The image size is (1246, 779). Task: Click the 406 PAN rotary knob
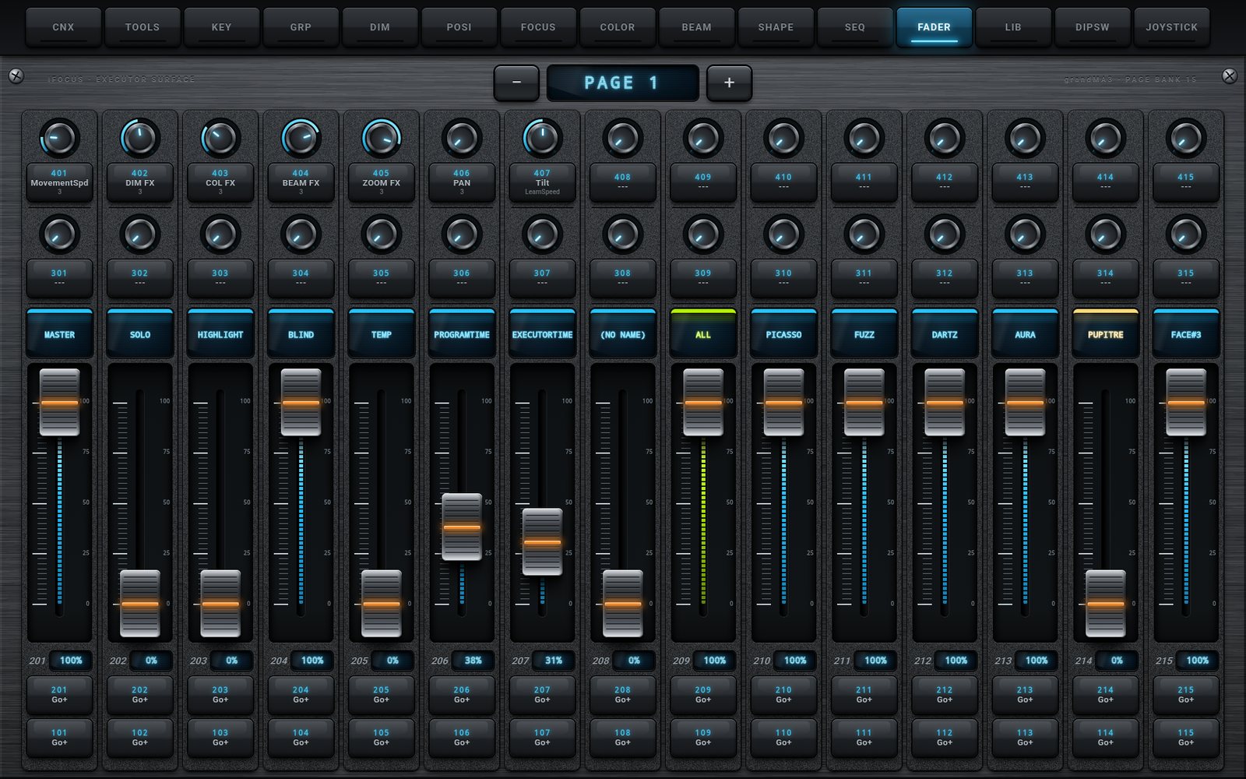coord(462,139)
